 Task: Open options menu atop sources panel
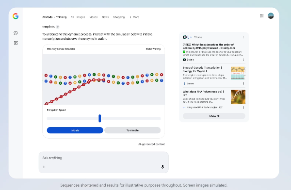click(x=243, y=37)
